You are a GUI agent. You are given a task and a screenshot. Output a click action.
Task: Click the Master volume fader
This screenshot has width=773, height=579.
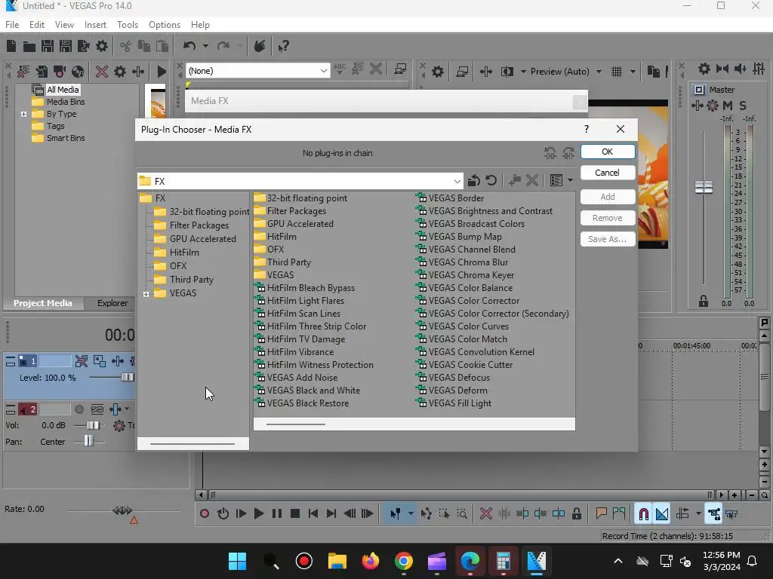704,187
